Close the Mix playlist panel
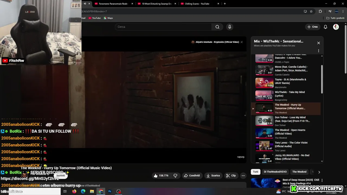The height and width of the screenshot is (195, 347). pyautogui.click(x=319, y=43)
